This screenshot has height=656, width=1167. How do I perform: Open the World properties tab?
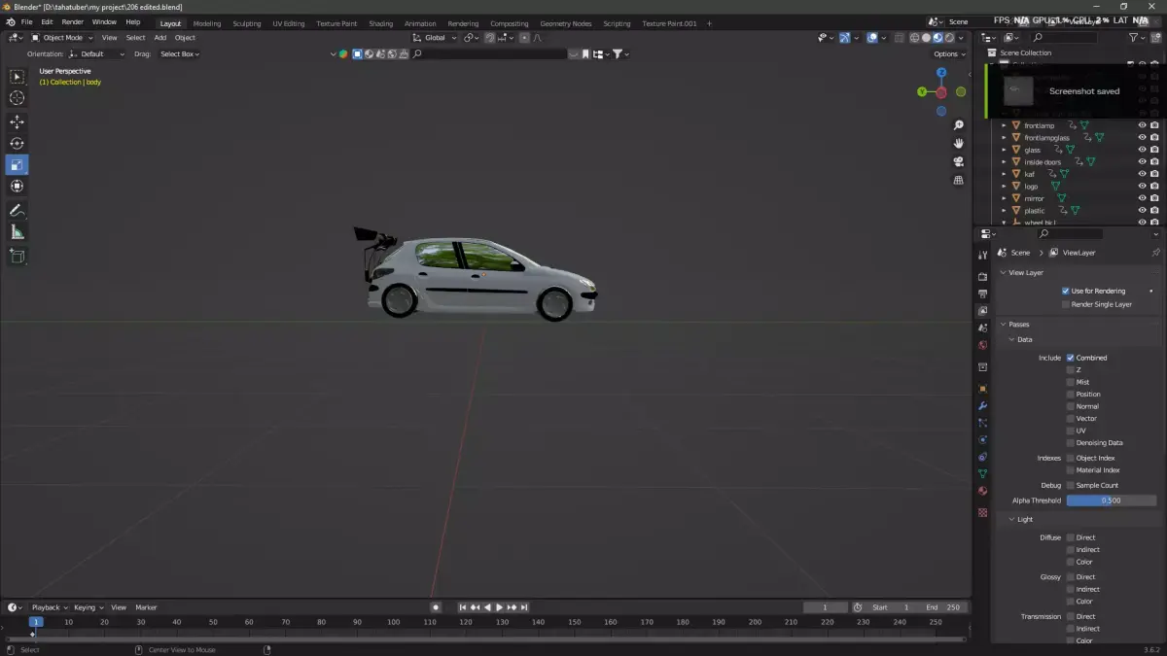tap(982, 345)
